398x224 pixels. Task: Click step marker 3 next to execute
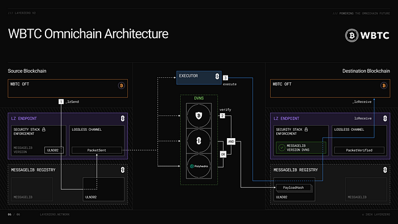225,78
